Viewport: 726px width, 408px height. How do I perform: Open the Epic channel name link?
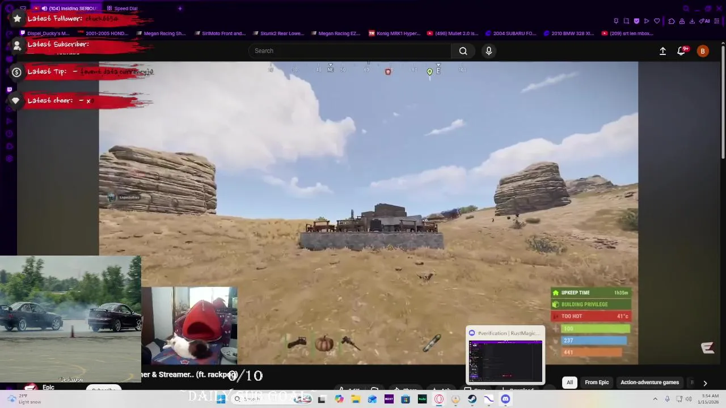(48, 388)
